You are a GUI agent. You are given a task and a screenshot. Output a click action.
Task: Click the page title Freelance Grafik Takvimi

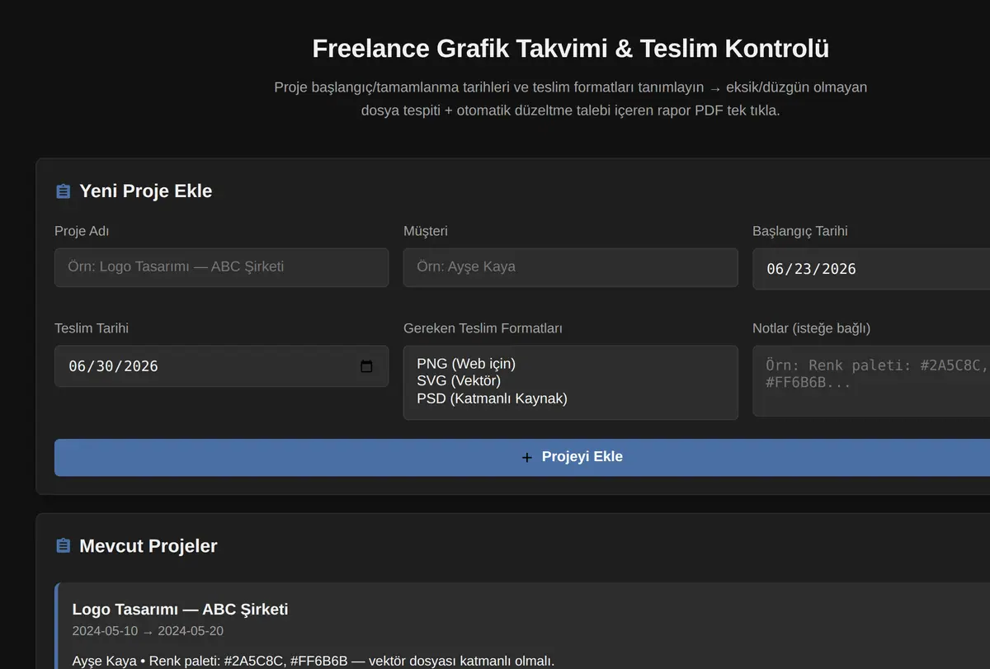pos(570,49)
